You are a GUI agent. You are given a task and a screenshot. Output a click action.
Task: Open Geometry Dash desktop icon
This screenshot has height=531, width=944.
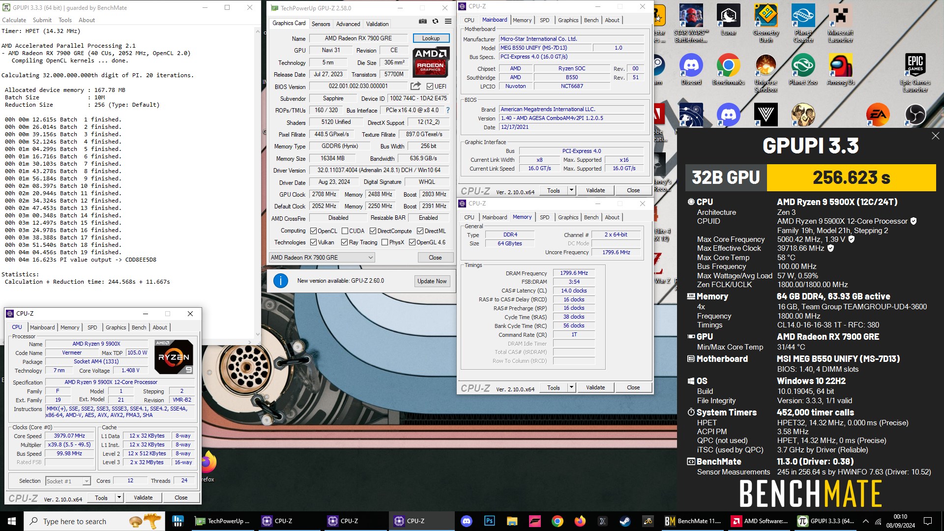[766, 24]
